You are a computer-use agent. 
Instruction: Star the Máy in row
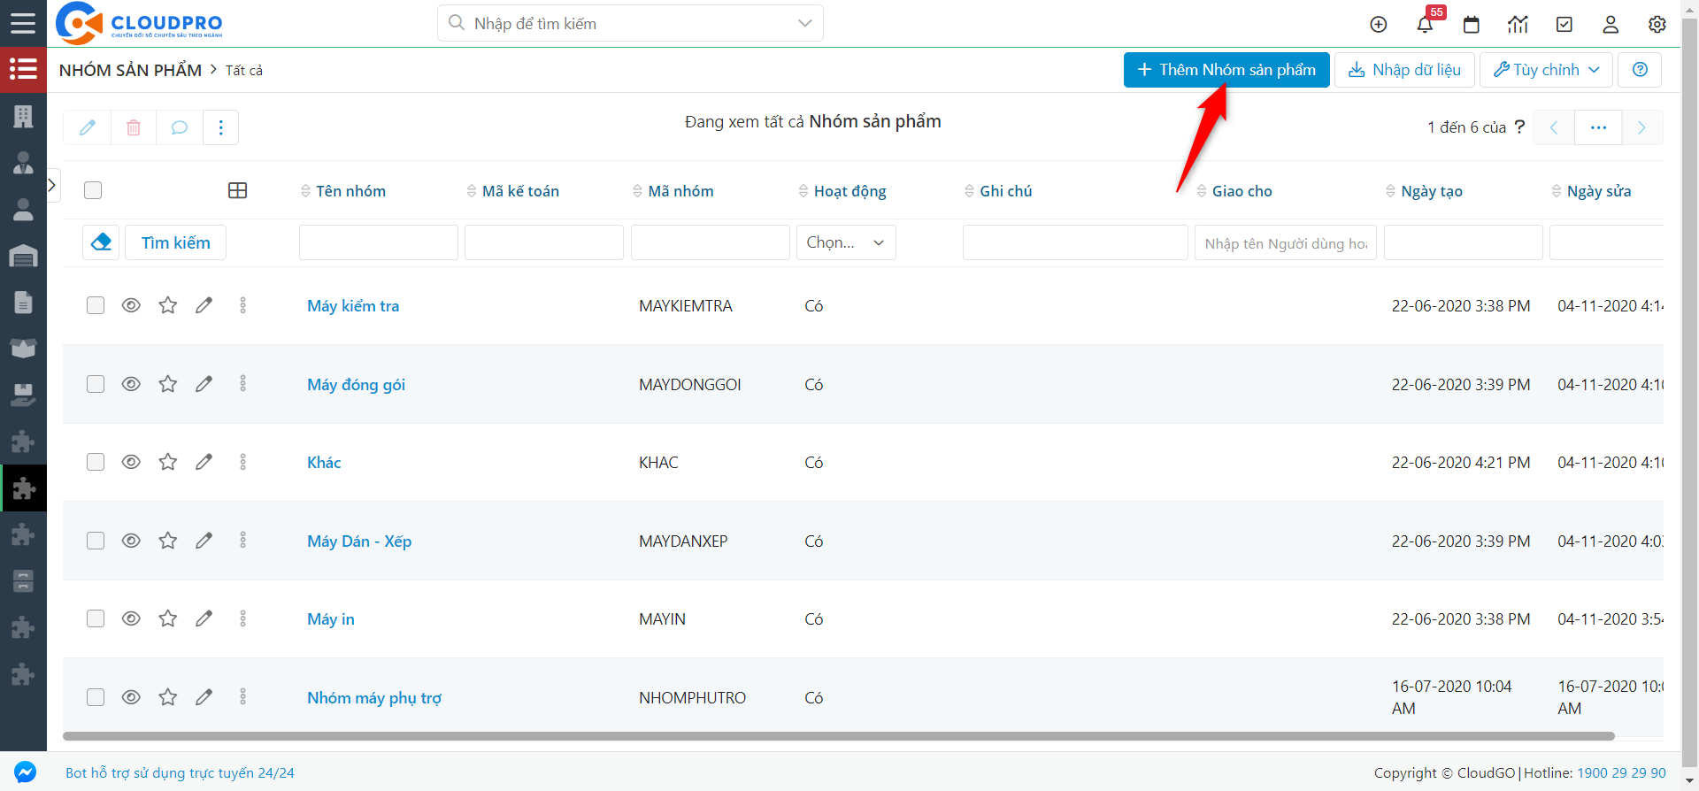[x=167, y=618]
